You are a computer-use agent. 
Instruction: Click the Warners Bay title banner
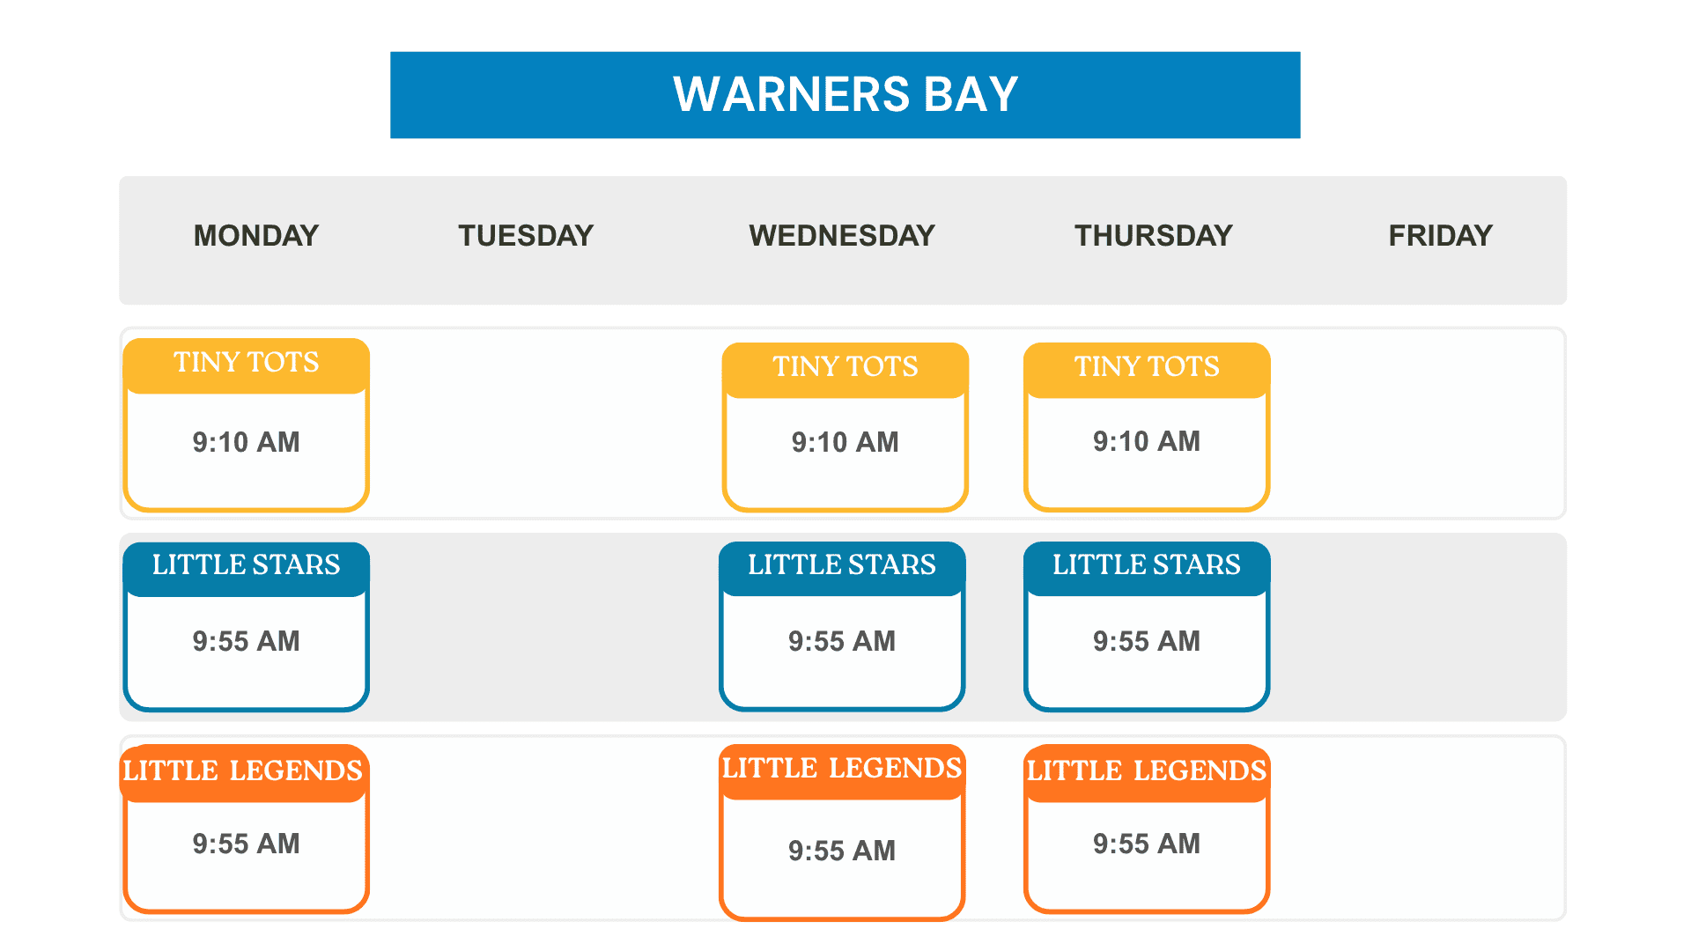845,95
